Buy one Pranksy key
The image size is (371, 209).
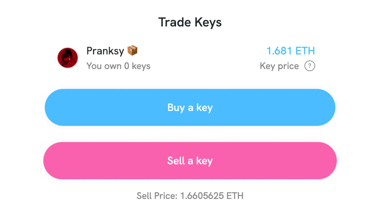pyautogui.click(x=190, y=107)
